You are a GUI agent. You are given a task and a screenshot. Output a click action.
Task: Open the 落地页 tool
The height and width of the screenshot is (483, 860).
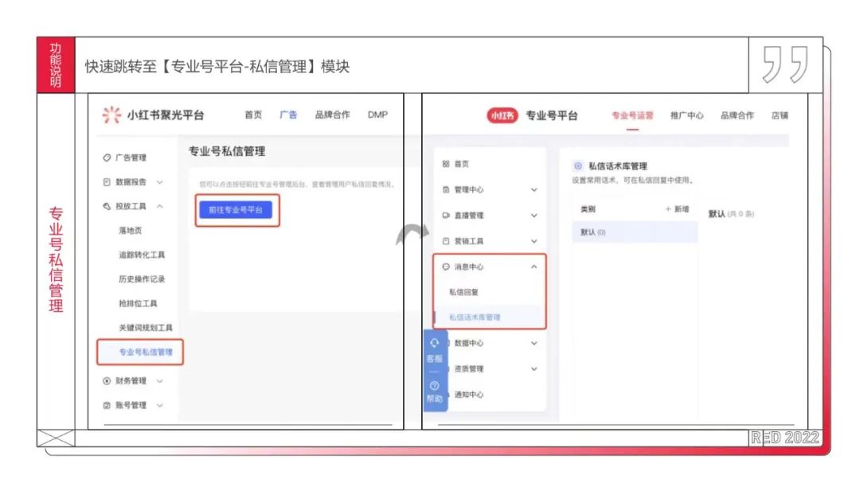pos(131,230)
